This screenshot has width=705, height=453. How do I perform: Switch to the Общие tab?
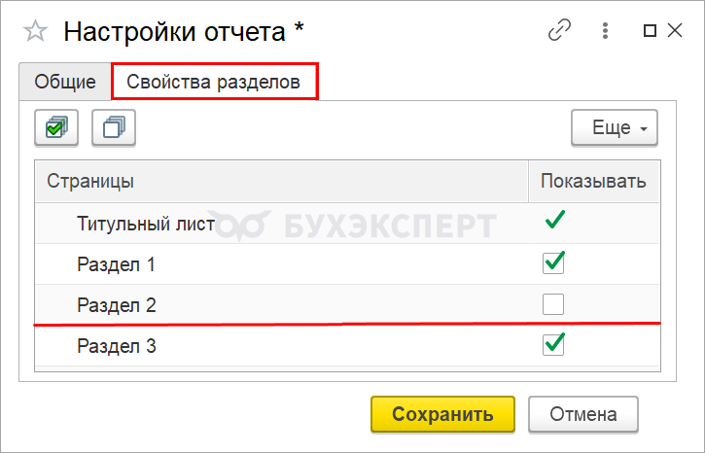tap(65, 82)
